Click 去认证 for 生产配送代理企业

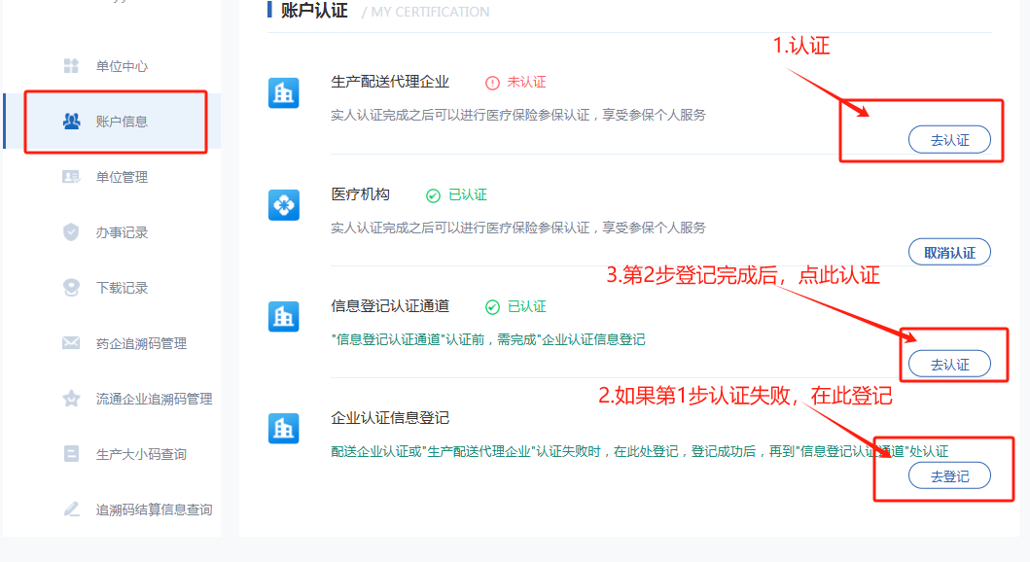[x=949, y=140]
